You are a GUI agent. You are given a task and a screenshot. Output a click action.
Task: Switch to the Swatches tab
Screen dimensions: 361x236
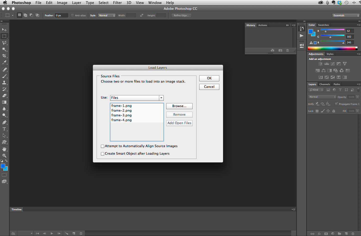323,25
